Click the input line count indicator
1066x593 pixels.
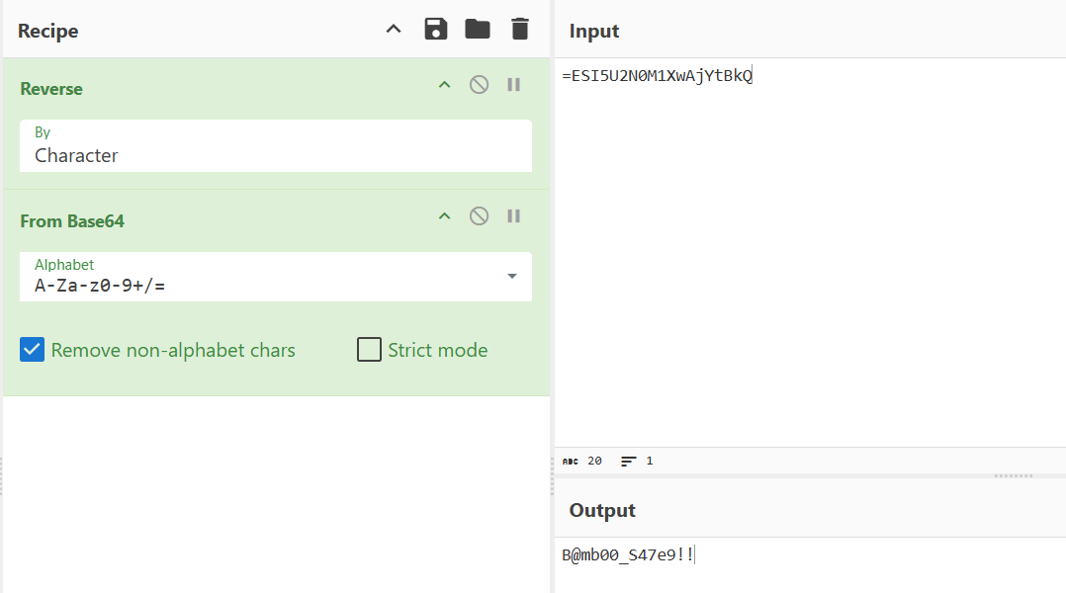[x=637, y=461]
